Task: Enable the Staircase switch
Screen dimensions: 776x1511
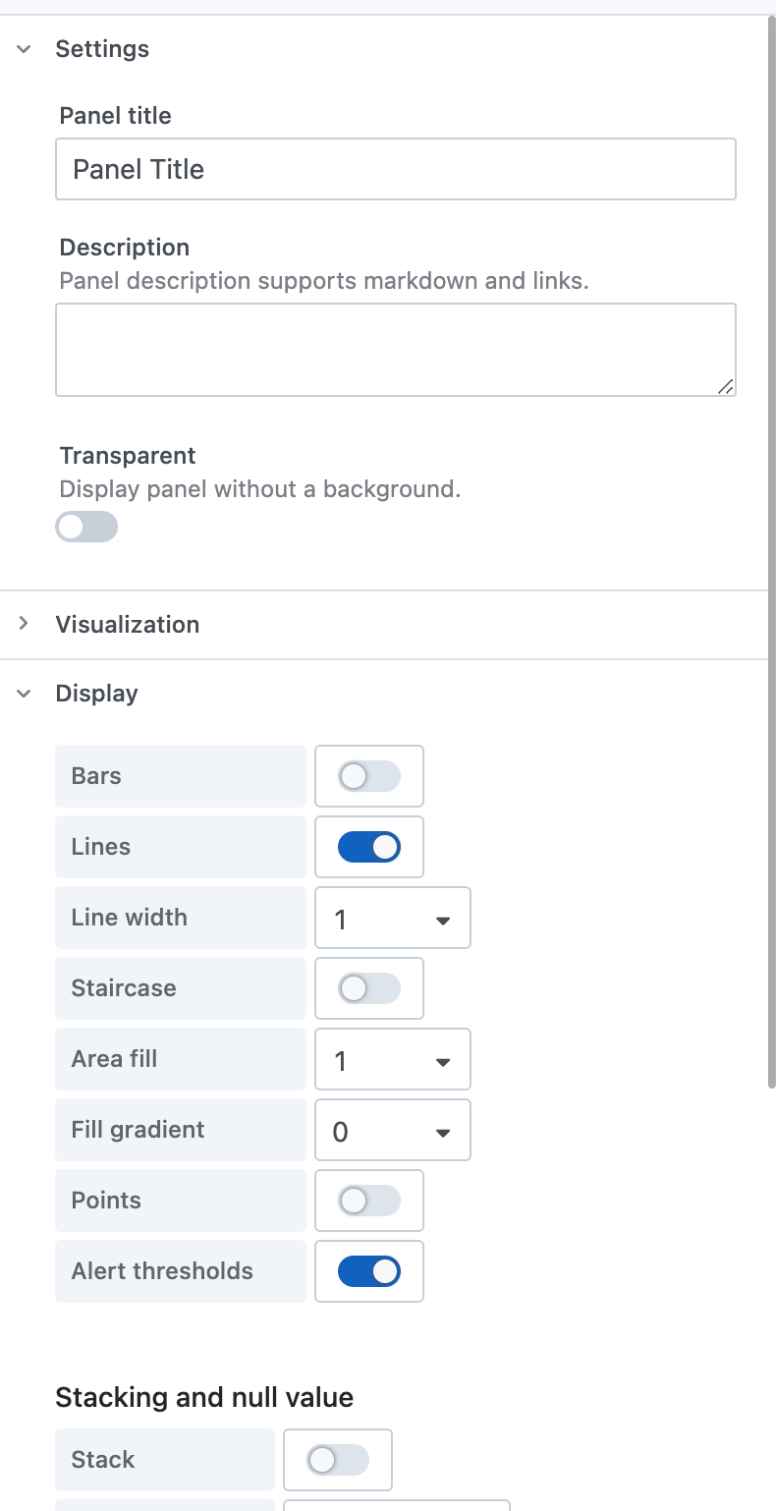Action: coord(369,988)
